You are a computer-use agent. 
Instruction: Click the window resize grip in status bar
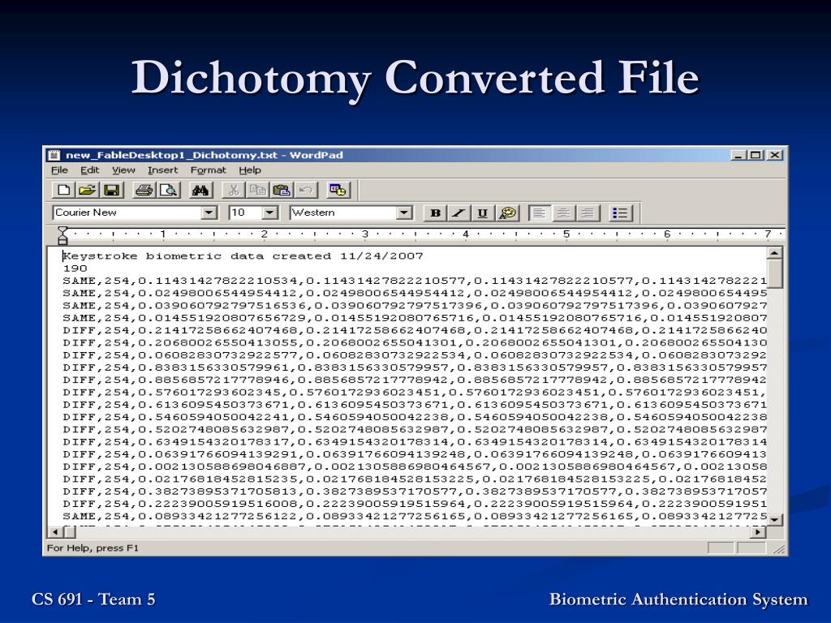778,549
